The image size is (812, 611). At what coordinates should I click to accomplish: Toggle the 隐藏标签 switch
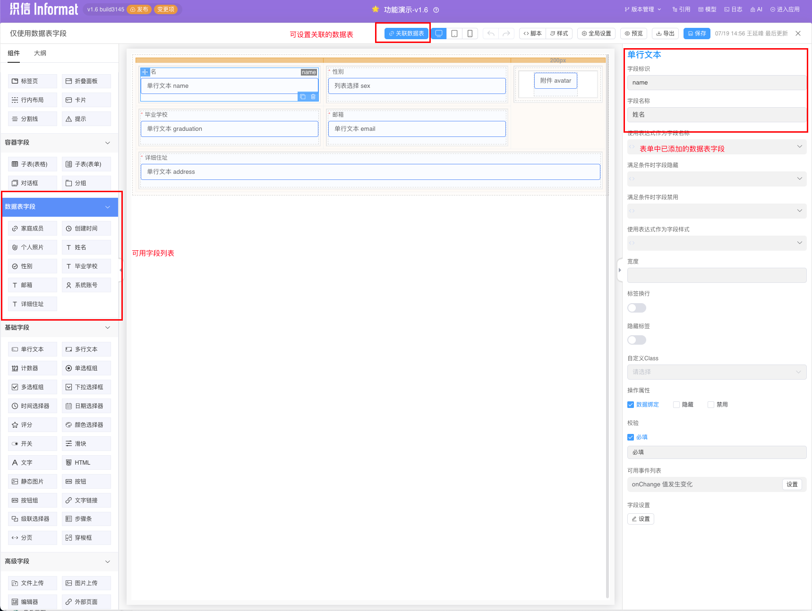(x=636, y=340)
